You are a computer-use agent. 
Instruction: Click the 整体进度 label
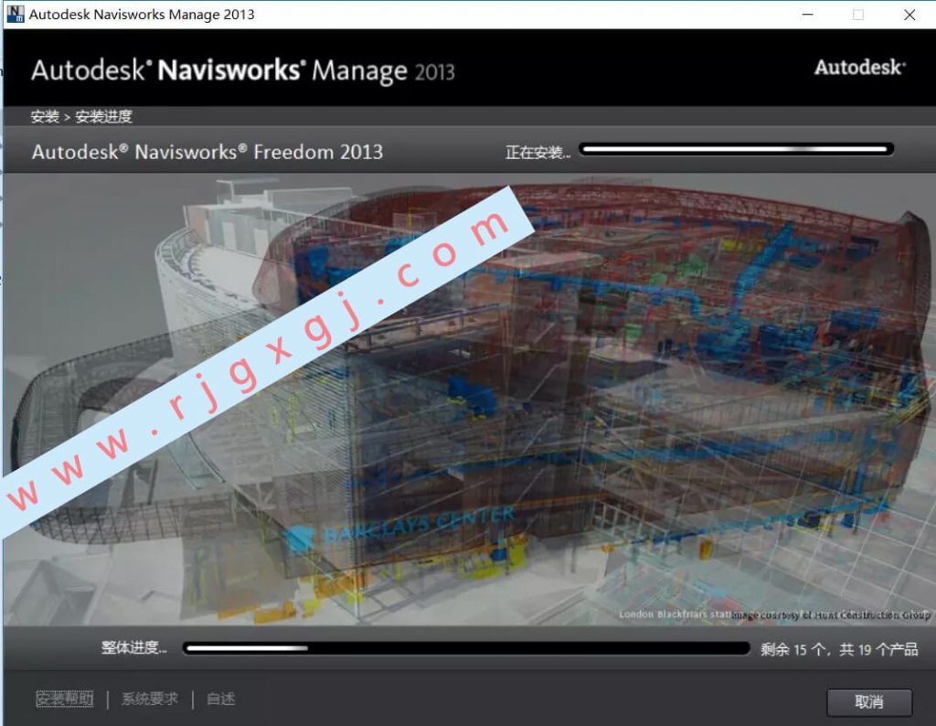click(133, 647)
